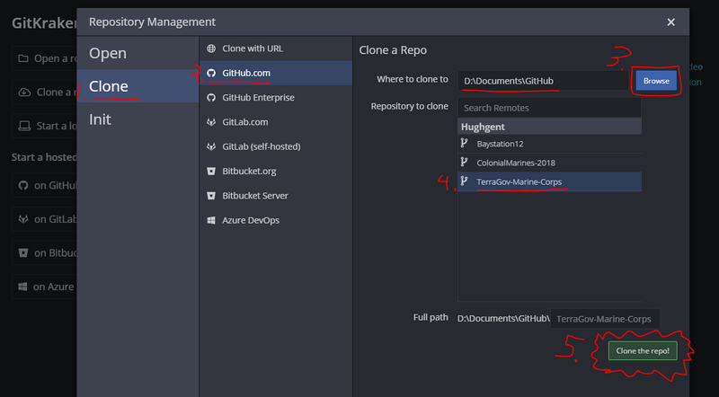This screenshot has width=719, height=397.
Task: Click the Bitbucket Server bucket icon
Action: [211, 196]
